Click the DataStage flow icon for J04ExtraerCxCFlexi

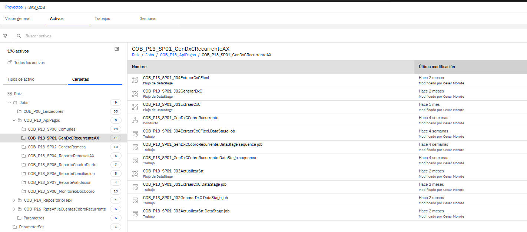click(135, 80)
